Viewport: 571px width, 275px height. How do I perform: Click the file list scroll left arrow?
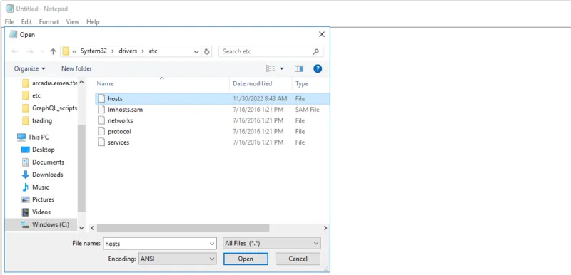[x=92, y=228]
